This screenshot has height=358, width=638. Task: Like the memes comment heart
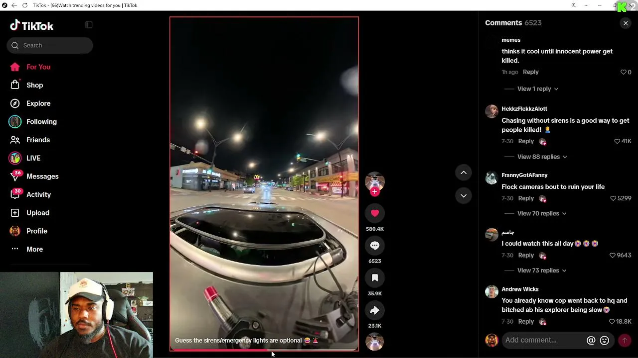(x=623, y=72)
